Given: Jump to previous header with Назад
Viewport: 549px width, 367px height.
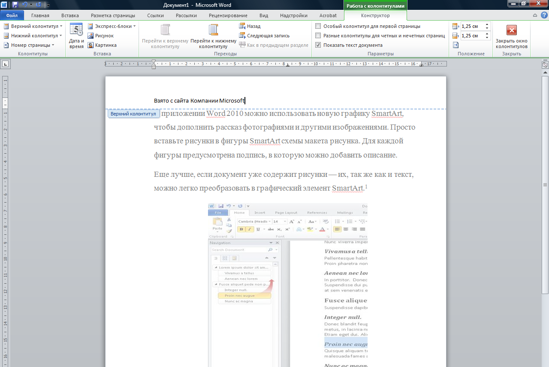Looking at the screenshot, I should (x=250, y=26).
